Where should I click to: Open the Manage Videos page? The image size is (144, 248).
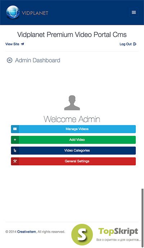pos(73,129)
